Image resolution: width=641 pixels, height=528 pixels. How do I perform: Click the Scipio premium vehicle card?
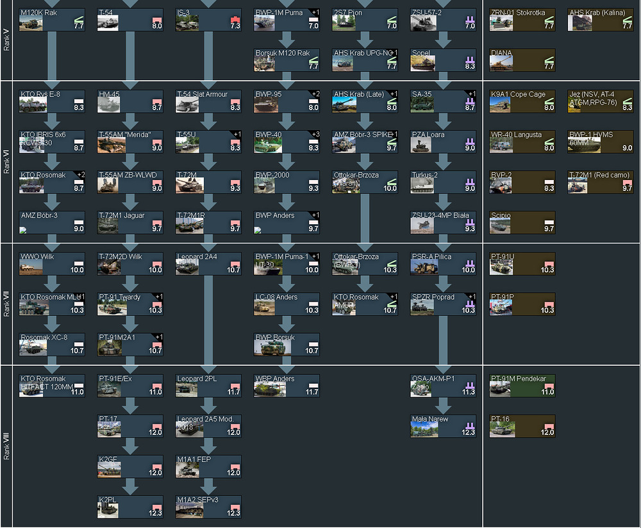point(522,222)
